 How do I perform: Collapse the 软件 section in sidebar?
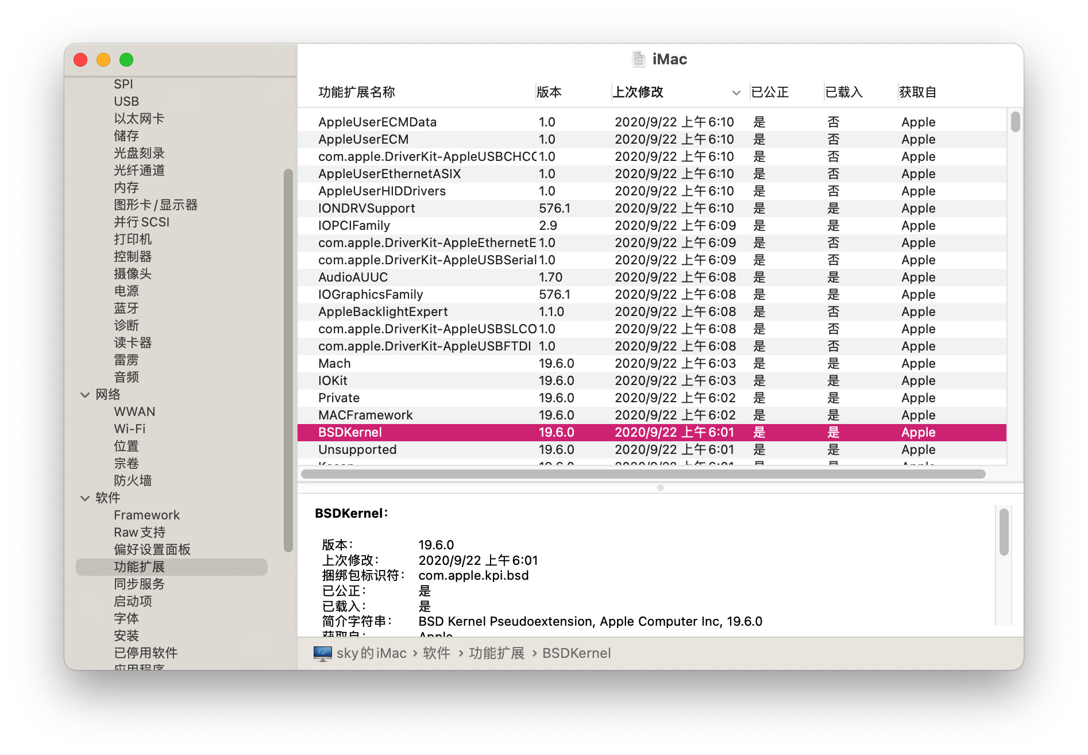pyautogui.click(x=85, y=498)
